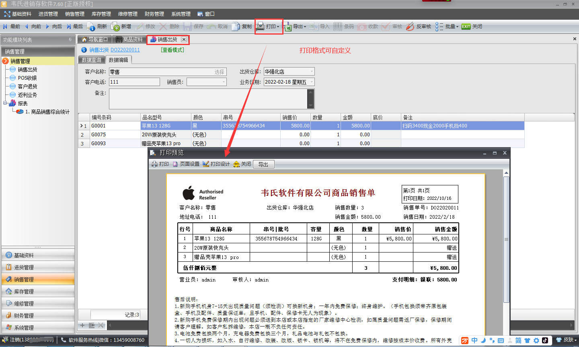Click the input method 中 language icon
The image size is (579, 347).
pos(474,340)
